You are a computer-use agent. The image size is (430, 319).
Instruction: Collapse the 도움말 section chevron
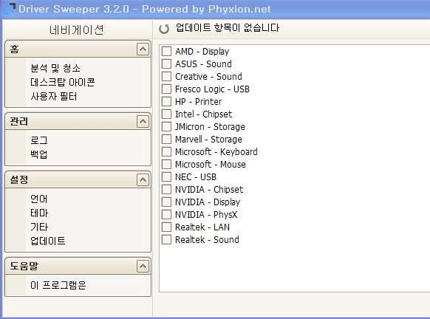pyautogui.click(x=143, y=267)
